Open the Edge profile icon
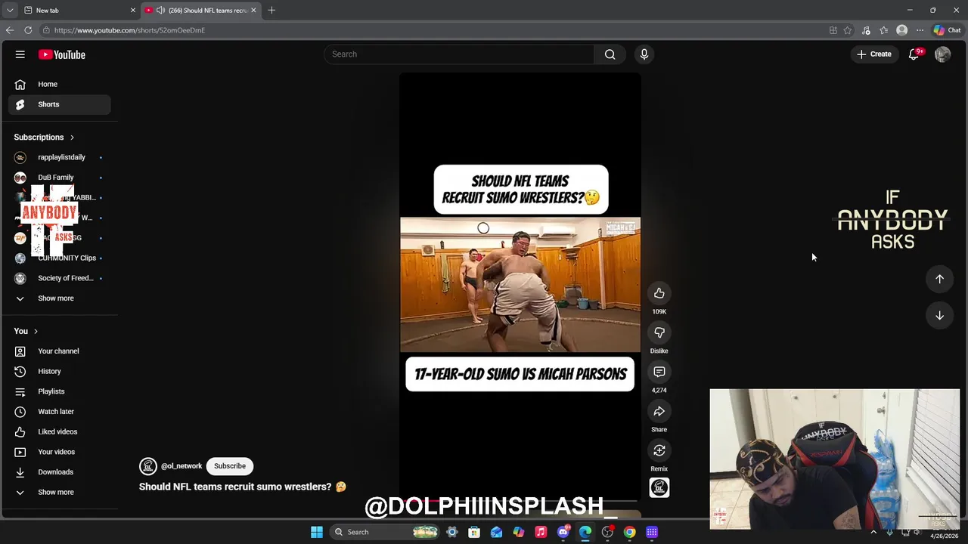Viewport: 968px width, 544px height. 901,30
